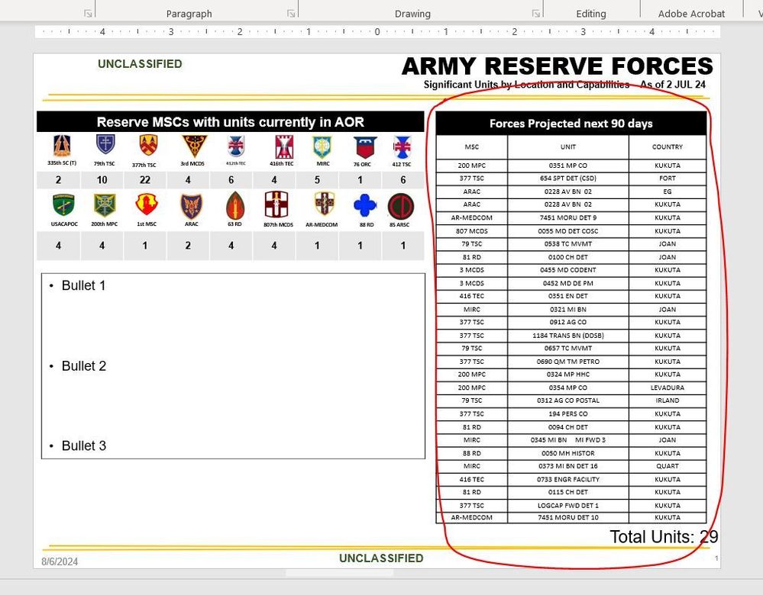This screenshot has height=595, width=763.
Task: Select the '1184 TRANS BN (DDSB)' cell
Action: (x=568, y=336)
